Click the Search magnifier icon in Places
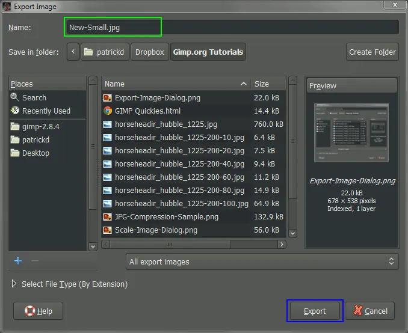This screenshot has height=333, width=408. 14,97
